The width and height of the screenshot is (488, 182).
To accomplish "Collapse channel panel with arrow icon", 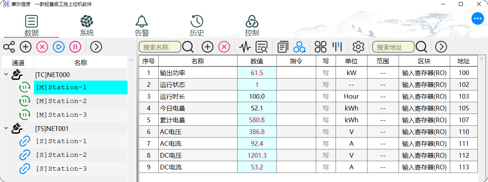I will point(96,47).
